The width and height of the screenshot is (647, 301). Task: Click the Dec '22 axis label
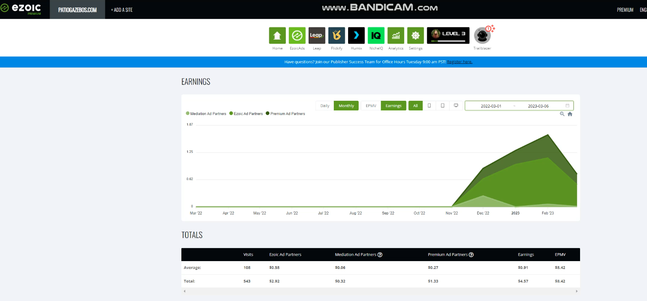[x=483, y=213]
